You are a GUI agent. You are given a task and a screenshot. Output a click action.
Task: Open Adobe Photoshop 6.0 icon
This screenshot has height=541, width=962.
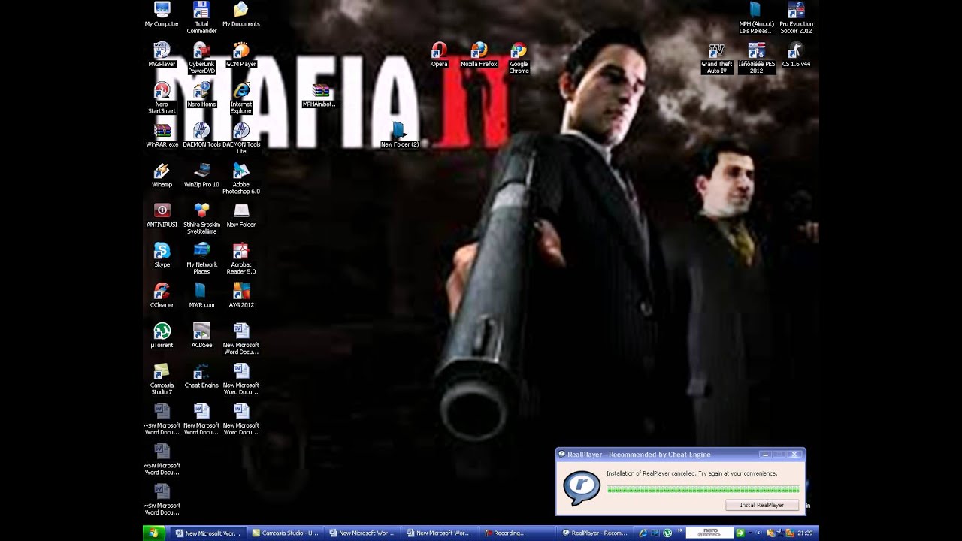[x=241, y=178]
